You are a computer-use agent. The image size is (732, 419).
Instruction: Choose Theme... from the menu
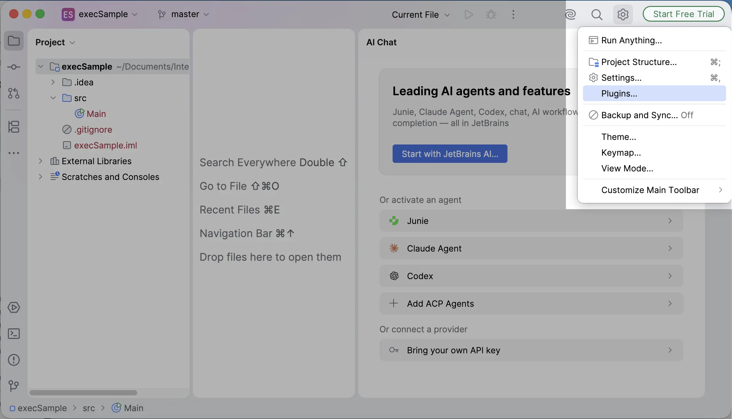(x=654, y=137)
